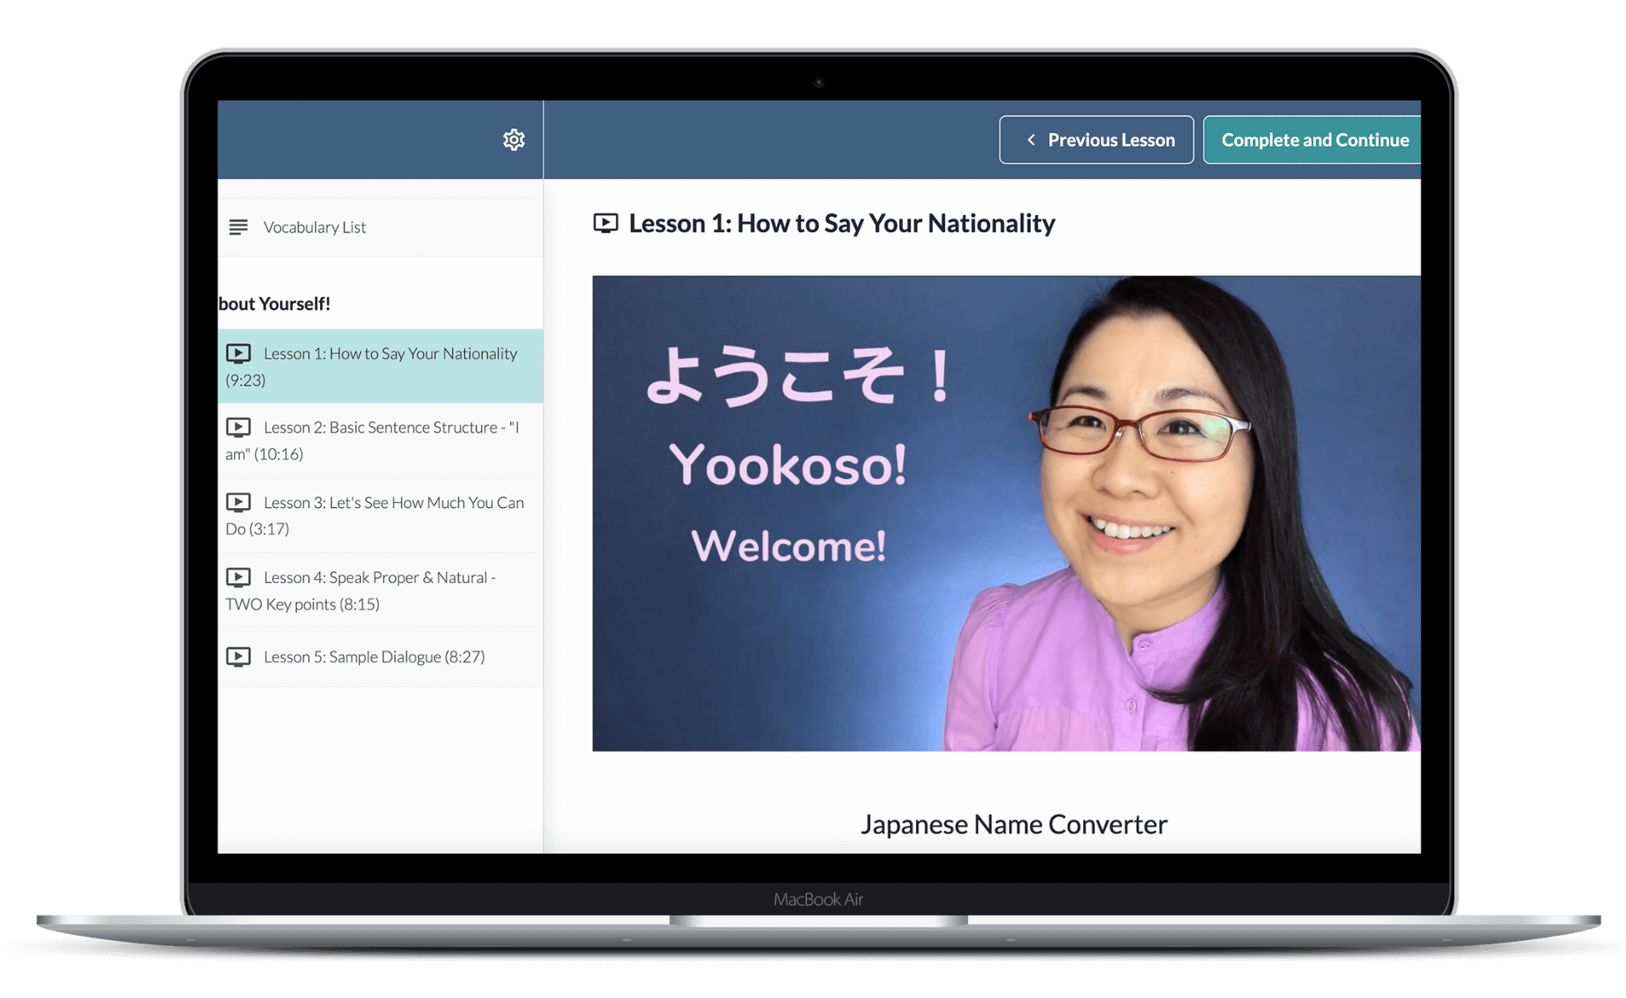Open the Vocabulary List item

(380, 227)
